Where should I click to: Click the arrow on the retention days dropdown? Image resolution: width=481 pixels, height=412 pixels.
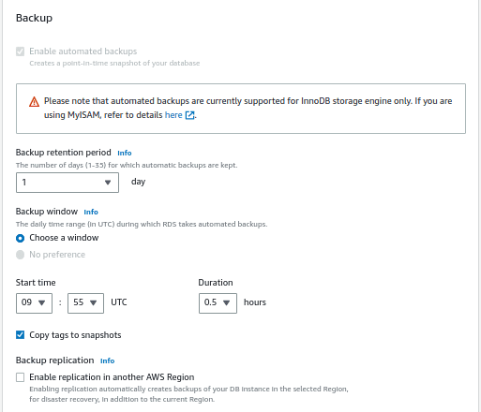click(x=108, y=183)
